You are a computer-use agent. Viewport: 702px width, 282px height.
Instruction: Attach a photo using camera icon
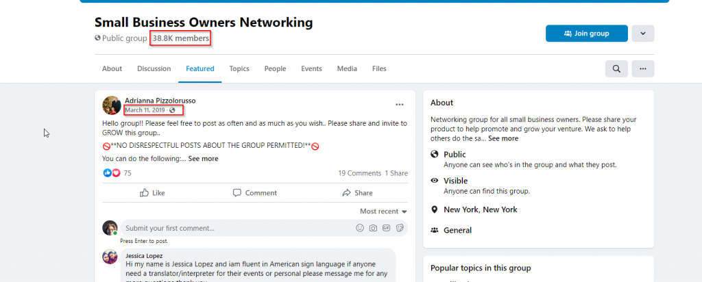(373, 228)
